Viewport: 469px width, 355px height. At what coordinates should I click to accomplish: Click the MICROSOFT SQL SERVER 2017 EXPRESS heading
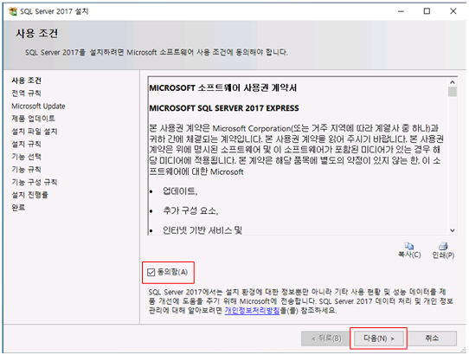coord(224,108)
